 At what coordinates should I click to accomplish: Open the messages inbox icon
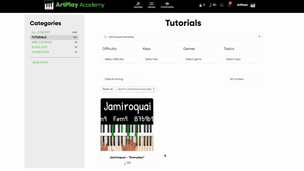[x=221, y=5]
